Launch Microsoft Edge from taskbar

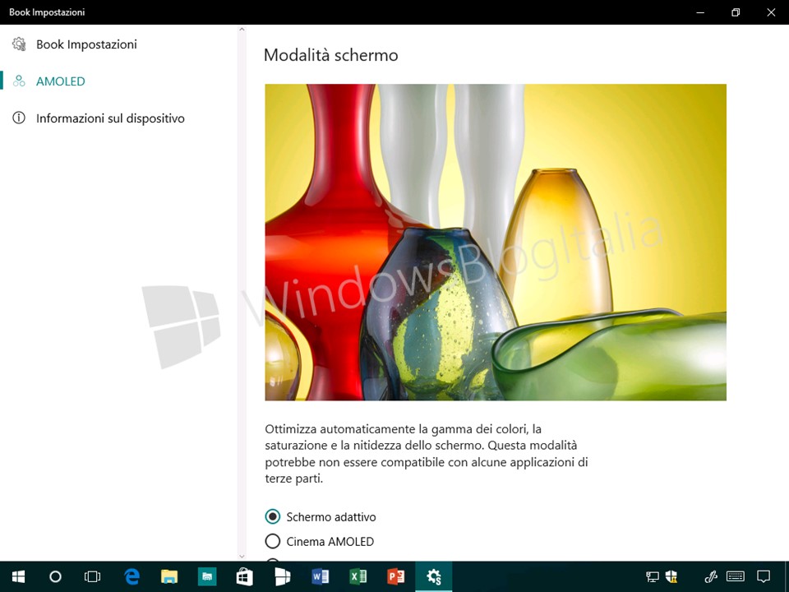(x=131, y=576)
